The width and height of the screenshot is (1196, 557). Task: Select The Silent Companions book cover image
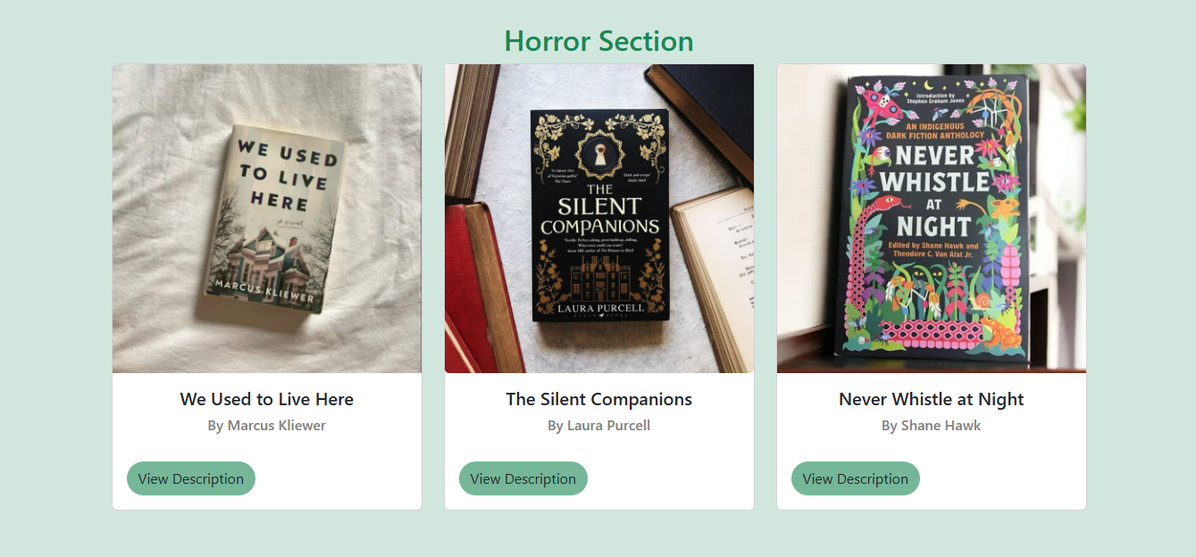coord(599,219)
